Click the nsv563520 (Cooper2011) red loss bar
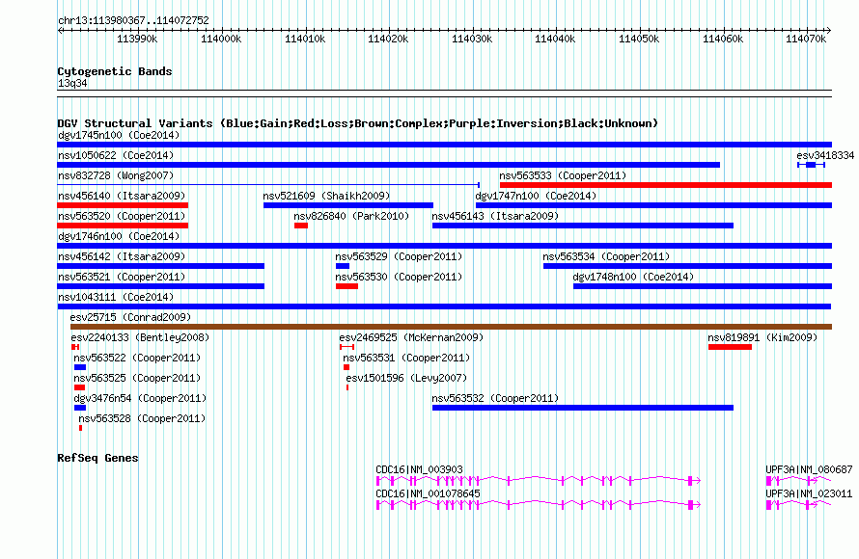 (x=123, y=226)
